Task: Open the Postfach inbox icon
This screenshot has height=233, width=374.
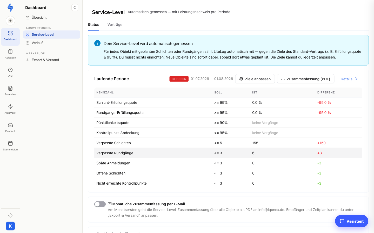Action: 10,128
